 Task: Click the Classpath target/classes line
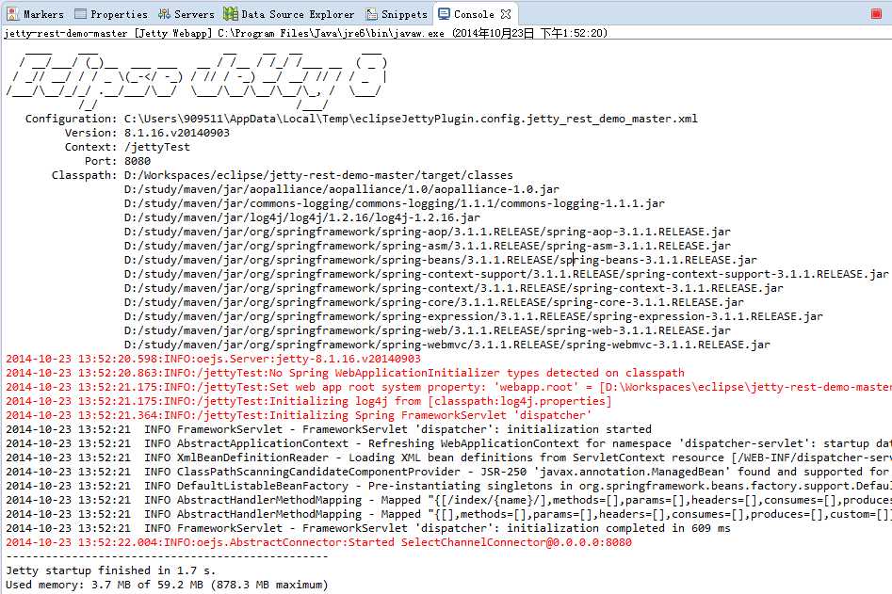(283, 176)
